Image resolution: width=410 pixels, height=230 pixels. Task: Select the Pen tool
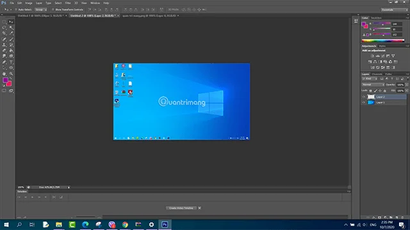4,62
